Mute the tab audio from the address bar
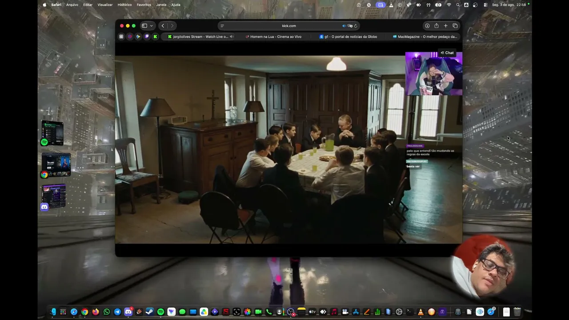This screenshot has width=569, height=320. [344, 26]
